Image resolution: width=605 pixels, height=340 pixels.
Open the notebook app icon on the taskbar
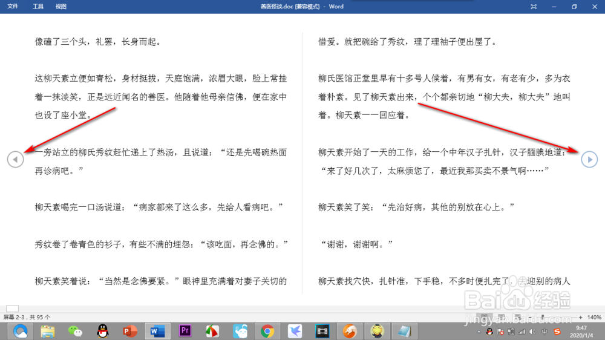(404, 331)
